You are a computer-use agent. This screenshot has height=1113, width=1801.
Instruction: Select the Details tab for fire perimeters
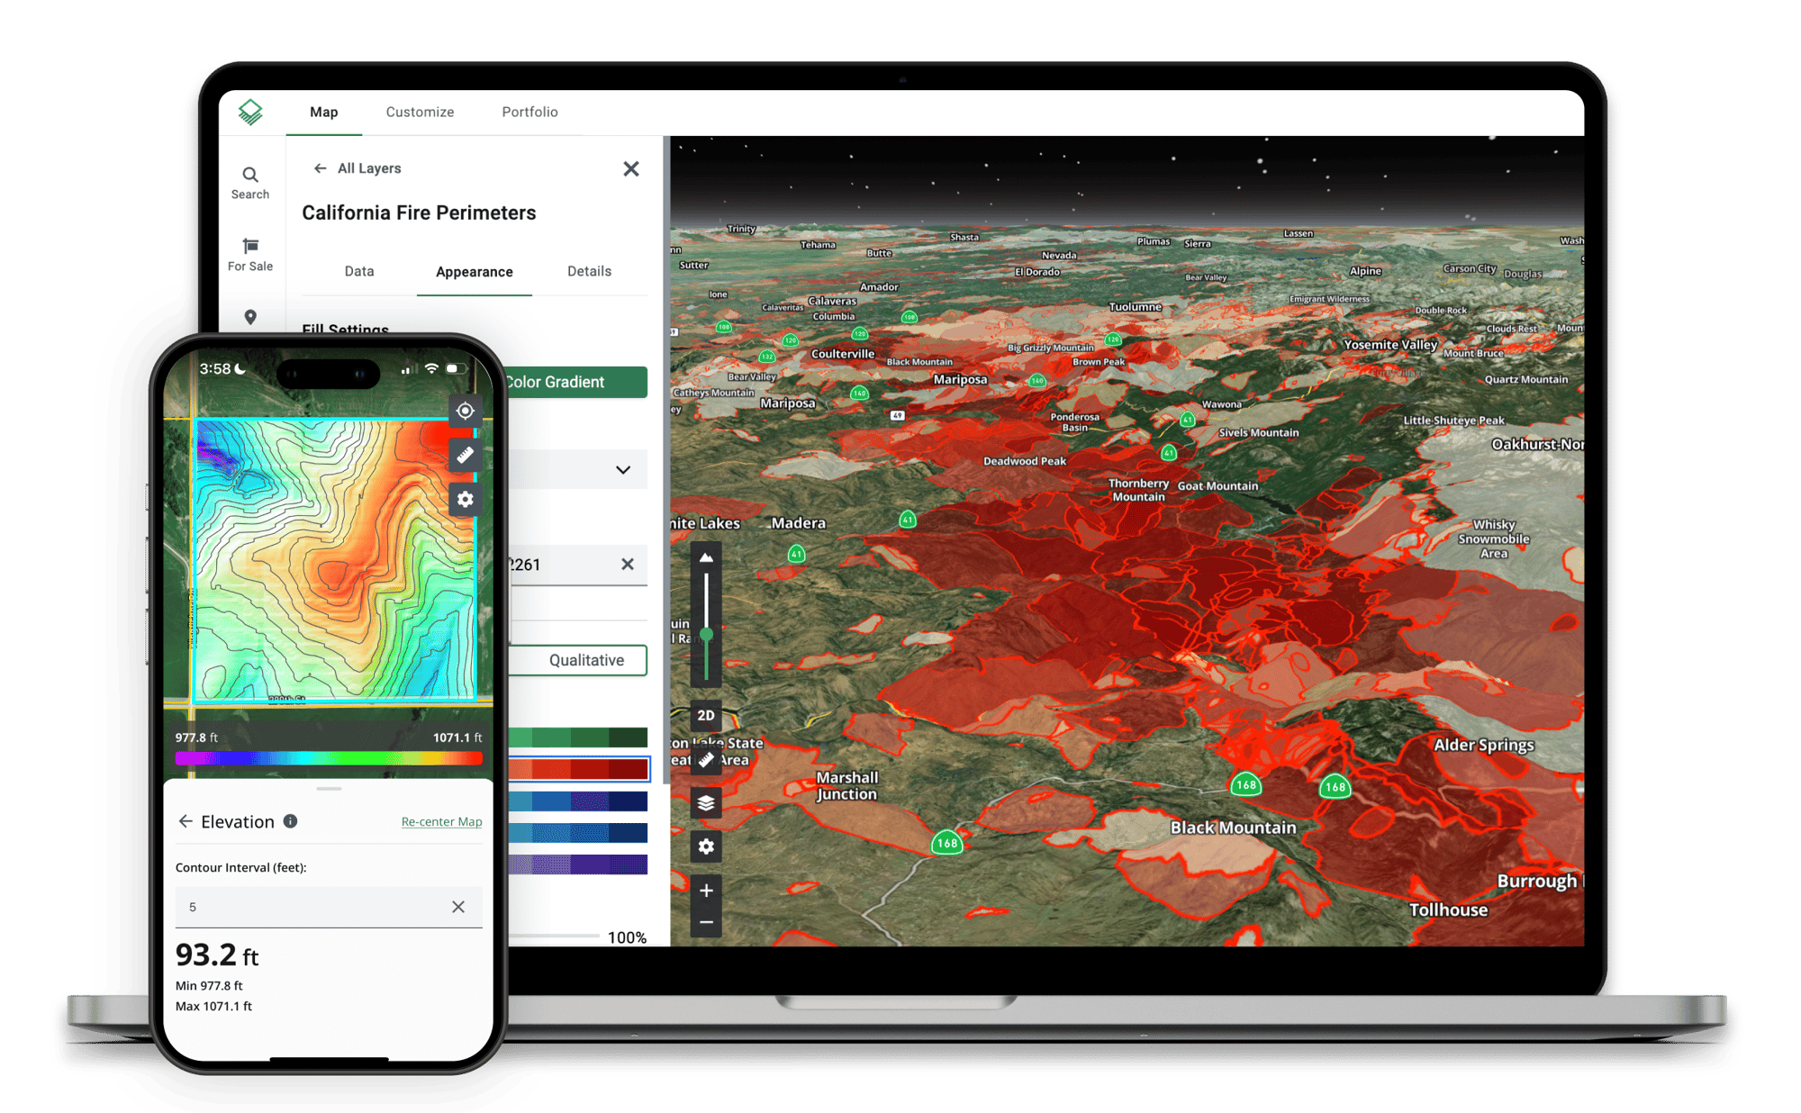tap(588, 270)
